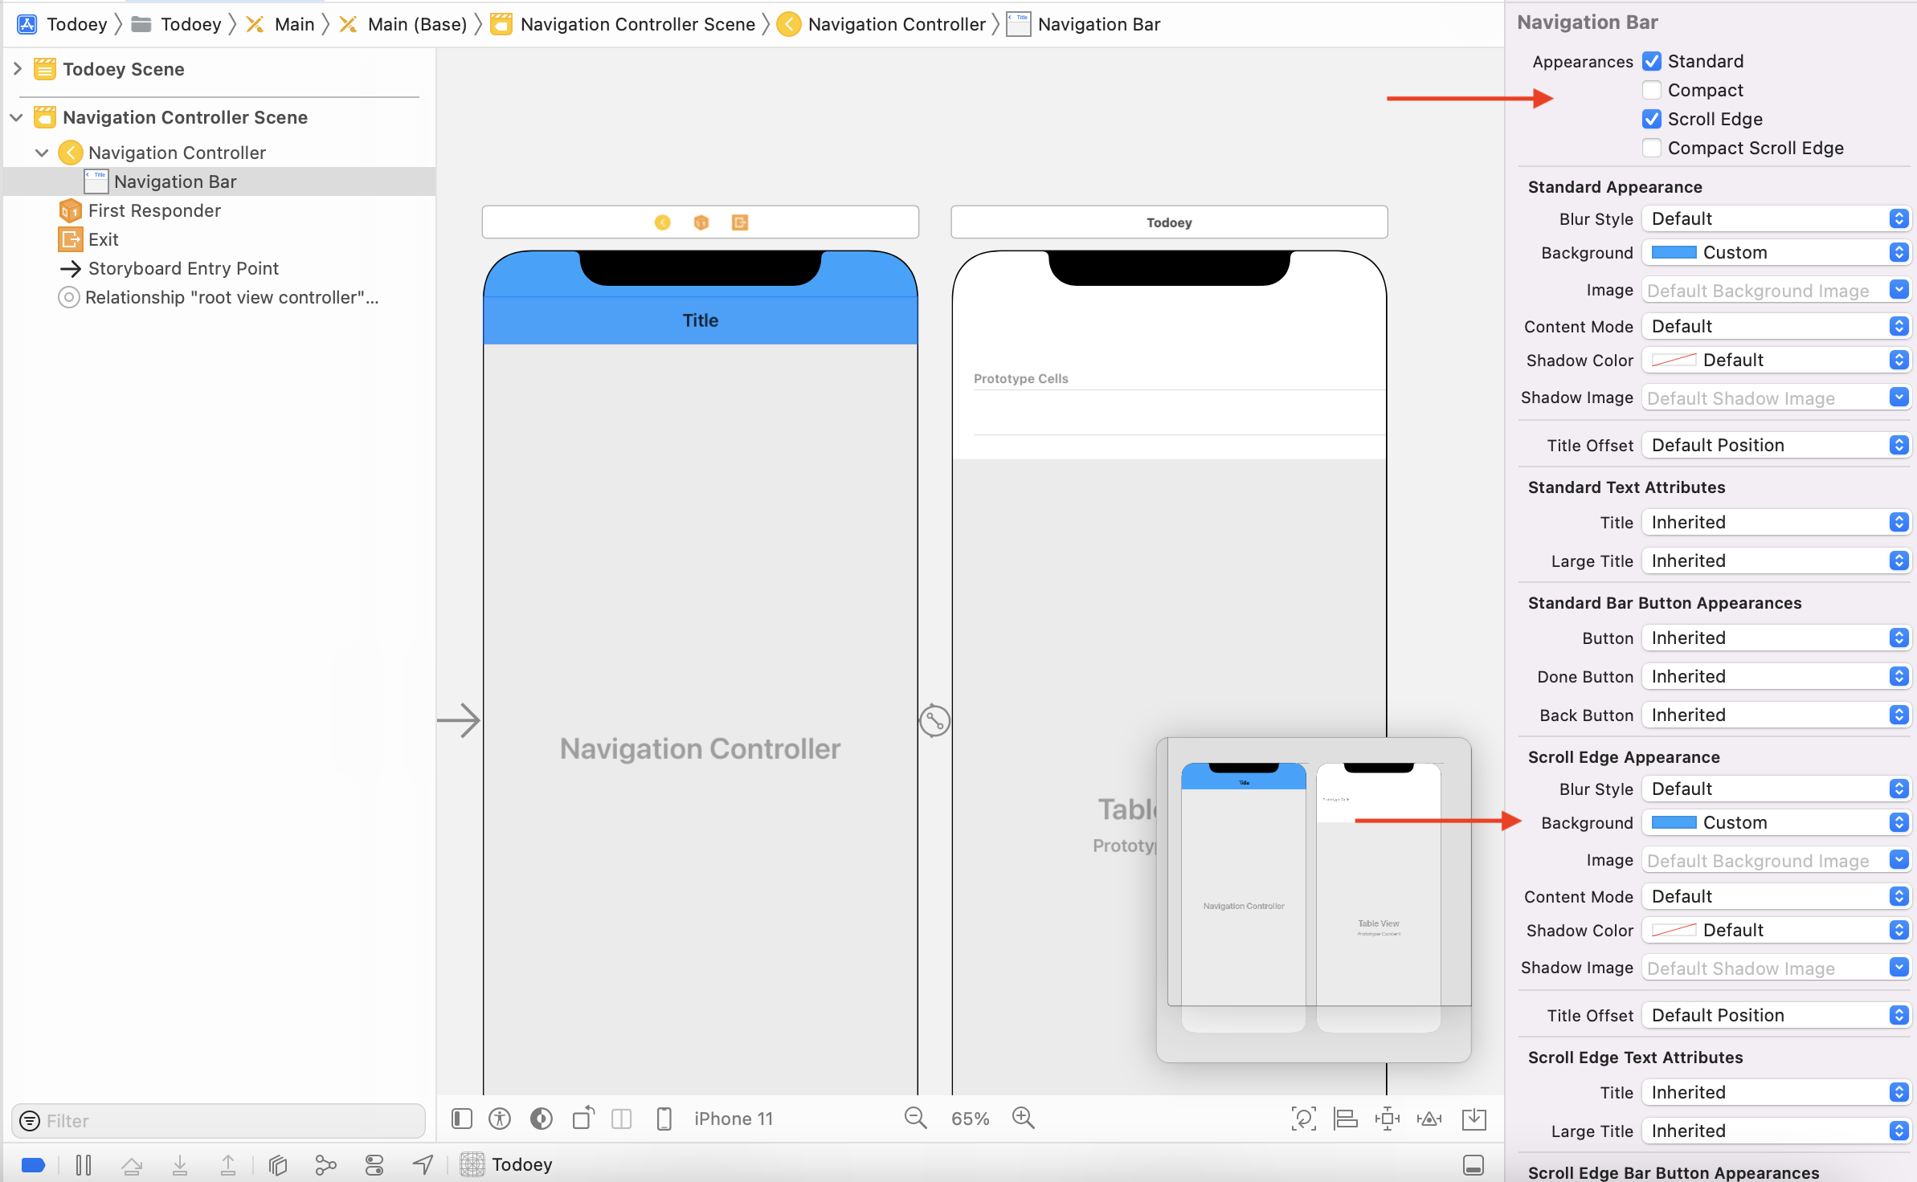1917x1182 pixels.
Task: Click the Align constraints icon
Action: coord(1345,1119)
